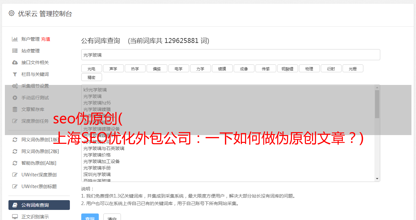
Task: Select the 声学 tag button
Action: tap(113, 68)
